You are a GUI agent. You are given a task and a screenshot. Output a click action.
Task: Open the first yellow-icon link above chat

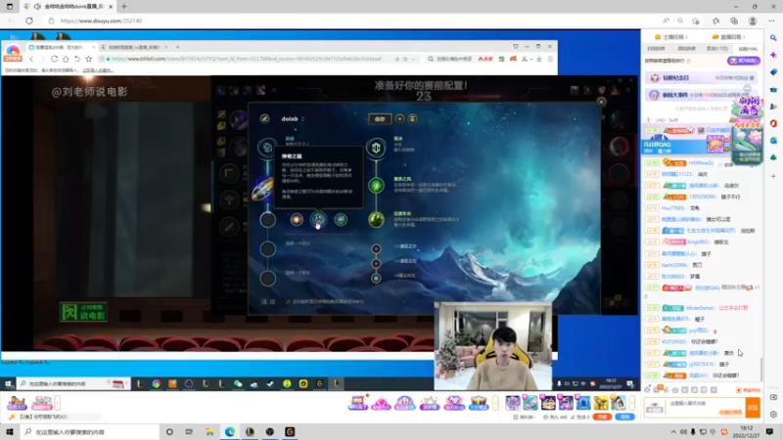671,37
